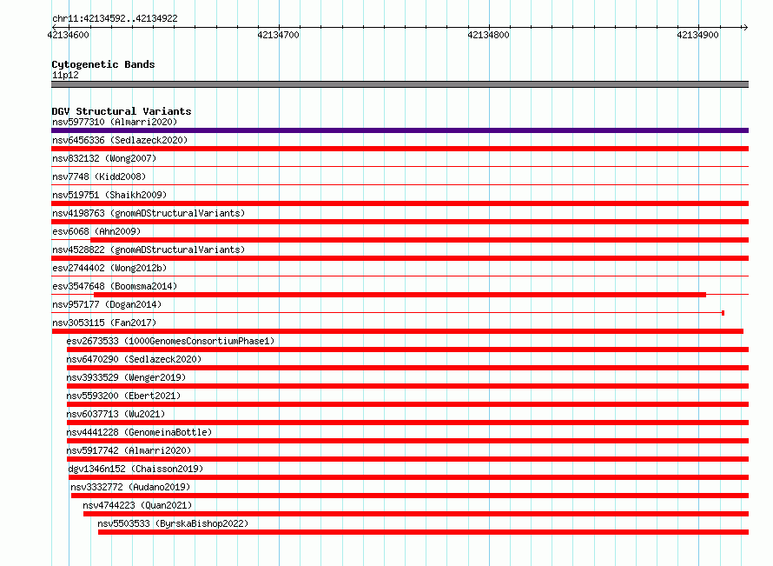The height and width of the screenshot is (566, 773).
Task: Click nsv4198763 (gnomADStructuralVariants) label
Action: pyautogui.click(x=149, y=213)
